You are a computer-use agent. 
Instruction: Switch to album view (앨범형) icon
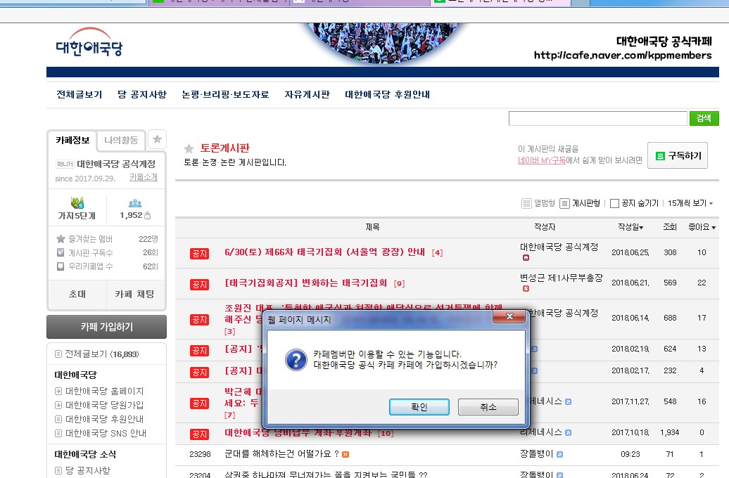[x=526, y=203]
